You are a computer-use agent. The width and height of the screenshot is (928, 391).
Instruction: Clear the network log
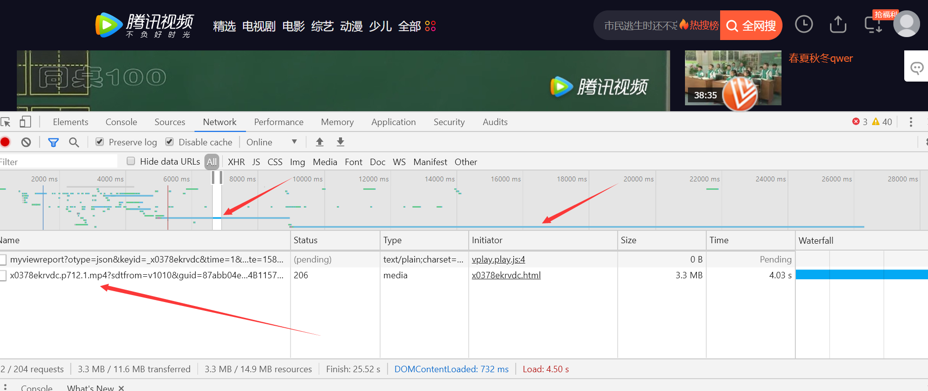click(26, 142)
